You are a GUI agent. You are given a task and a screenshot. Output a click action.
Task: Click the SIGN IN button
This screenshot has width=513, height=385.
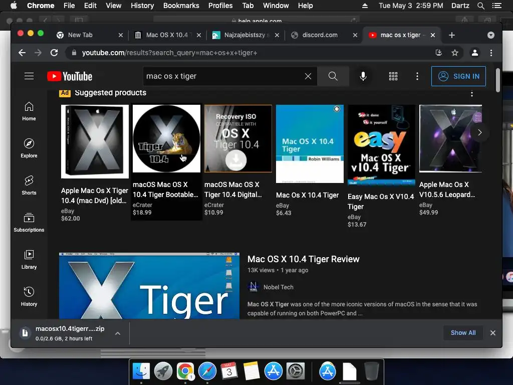pos(458,76)
